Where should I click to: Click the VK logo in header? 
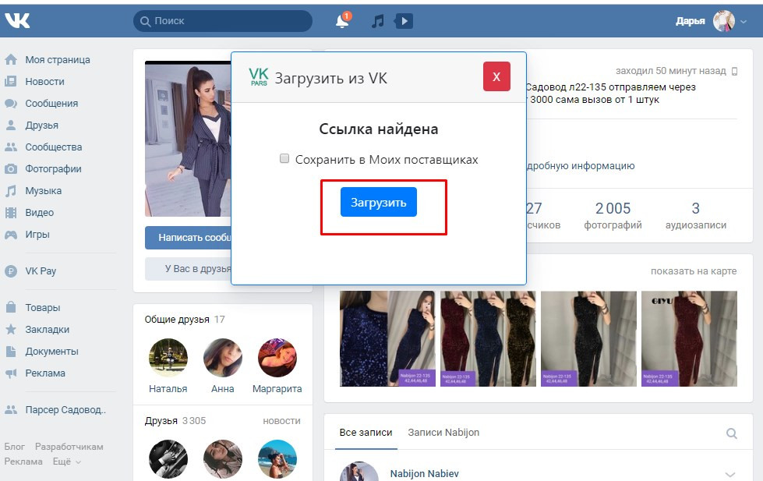click(17, 21)
